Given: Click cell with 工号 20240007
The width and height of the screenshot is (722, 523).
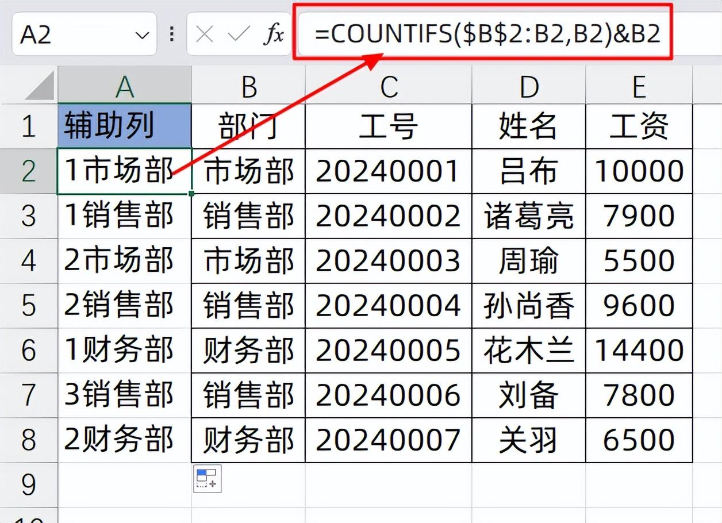Looking at the screenshot, I should coord(388,440).
